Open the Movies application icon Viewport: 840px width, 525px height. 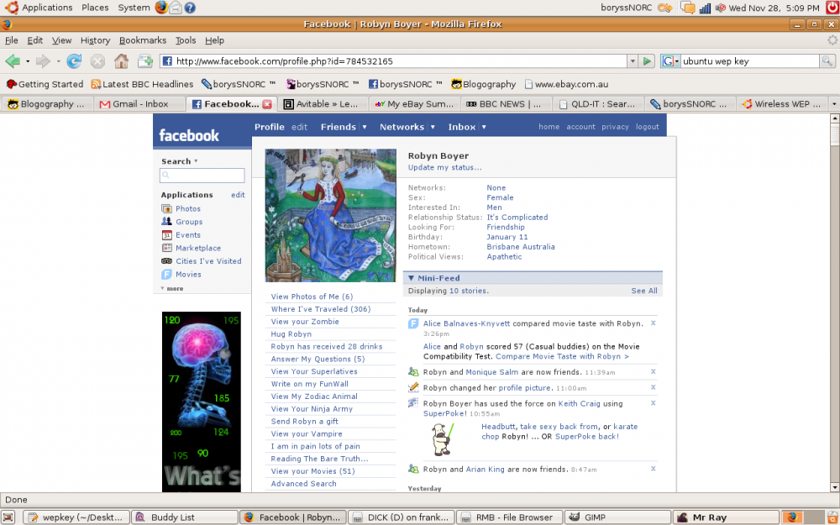(166, 275)
